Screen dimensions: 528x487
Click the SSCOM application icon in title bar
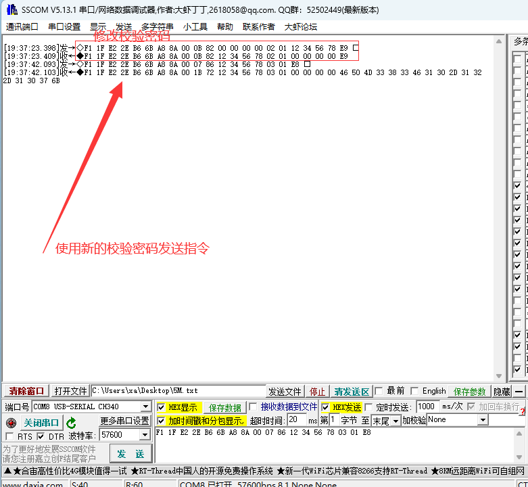click(11, 9)
